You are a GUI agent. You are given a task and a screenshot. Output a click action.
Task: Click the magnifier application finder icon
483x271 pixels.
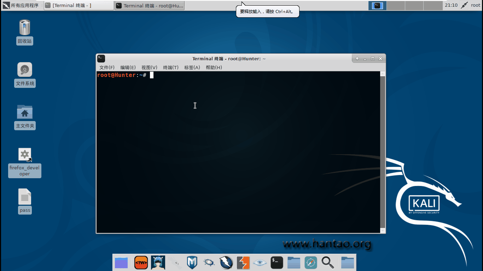[x=328, y=263]
